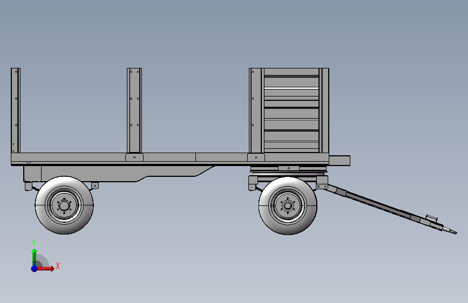Select the front wheel hub under the crate
468x303 pixels.
point(287,205)
